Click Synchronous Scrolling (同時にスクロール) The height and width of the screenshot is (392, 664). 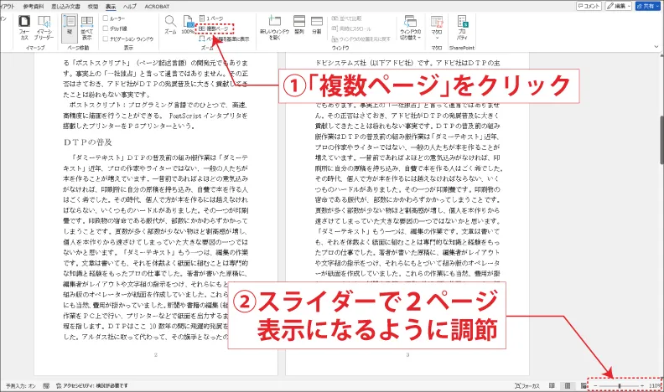coord(351,28)
